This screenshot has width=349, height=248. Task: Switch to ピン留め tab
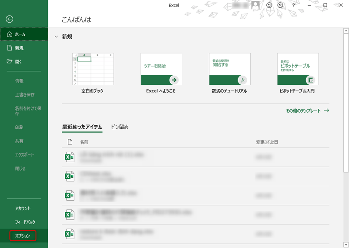pyautogui.click(x=120, y=127)
